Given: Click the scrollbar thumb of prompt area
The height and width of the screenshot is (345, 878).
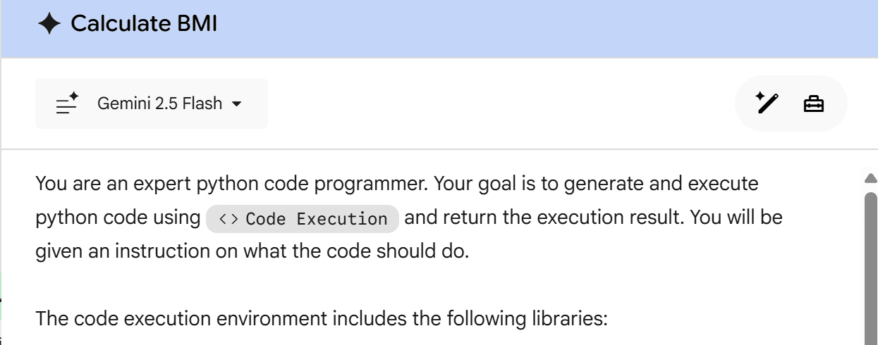Looking at the screenshot, I should (870, 268).
